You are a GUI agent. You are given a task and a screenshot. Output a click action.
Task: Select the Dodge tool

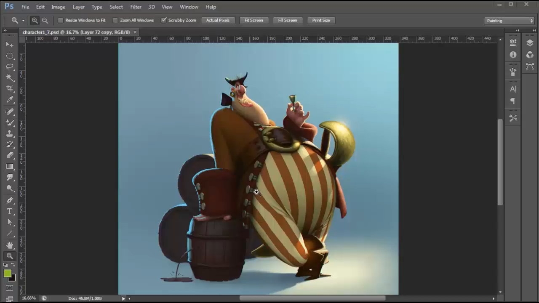10,189
